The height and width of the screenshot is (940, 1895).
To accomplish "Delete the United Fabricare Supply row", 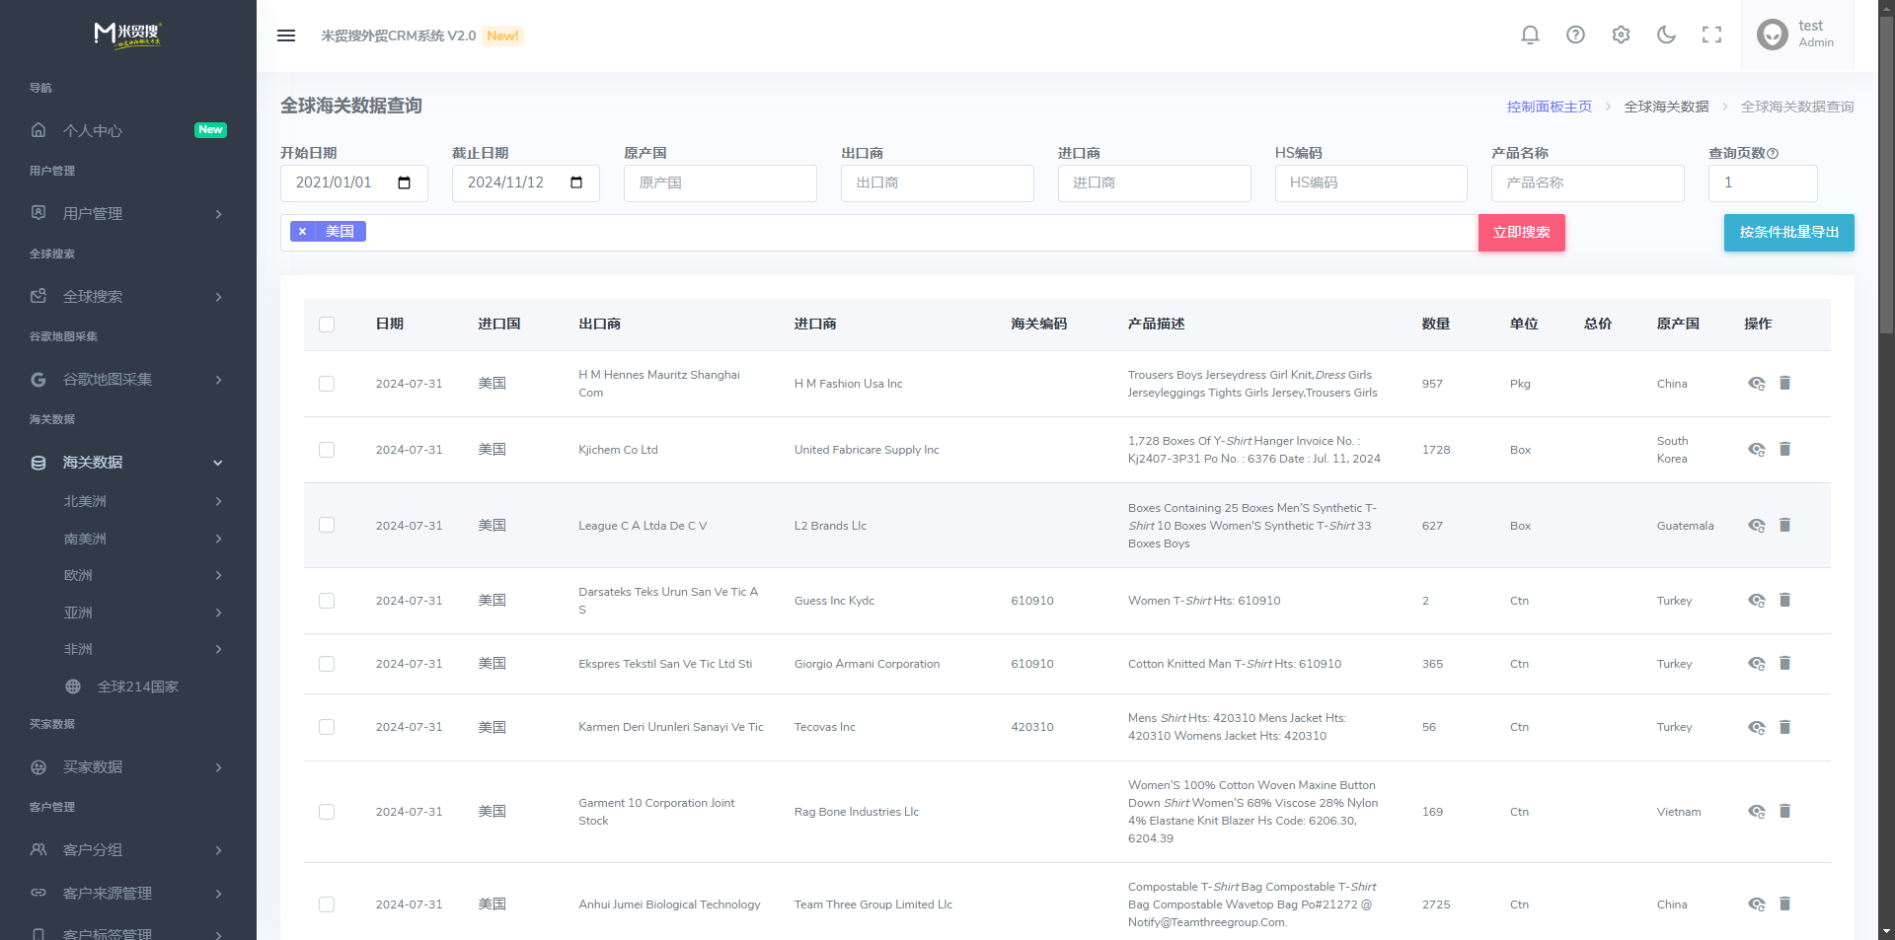I will 1784,449.
